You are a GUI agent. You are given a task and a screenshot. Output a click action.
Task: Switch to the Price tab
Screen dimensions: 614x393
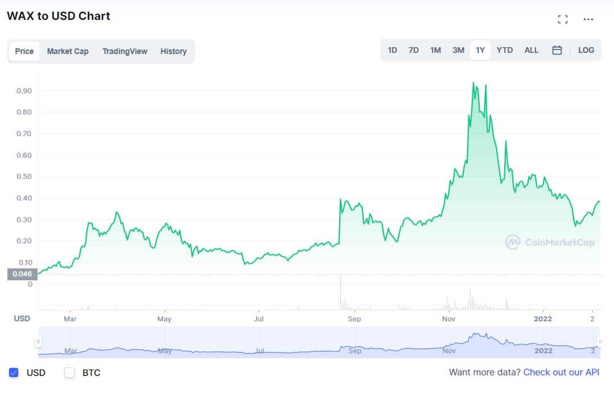[24, 51]
